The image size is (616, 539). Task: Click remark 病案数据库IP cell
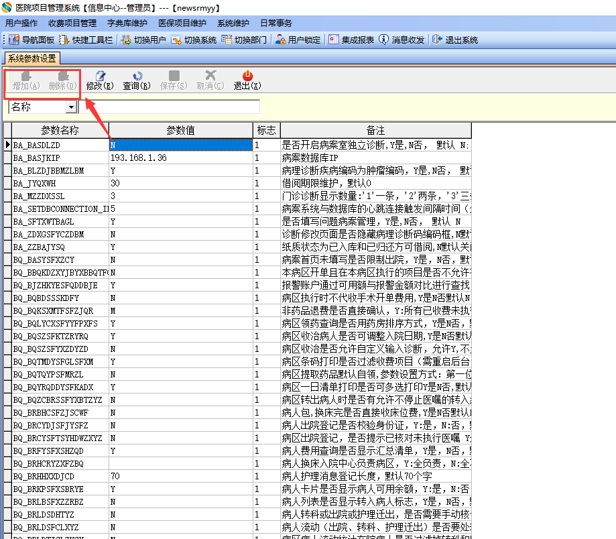click(x=375, y=158)
